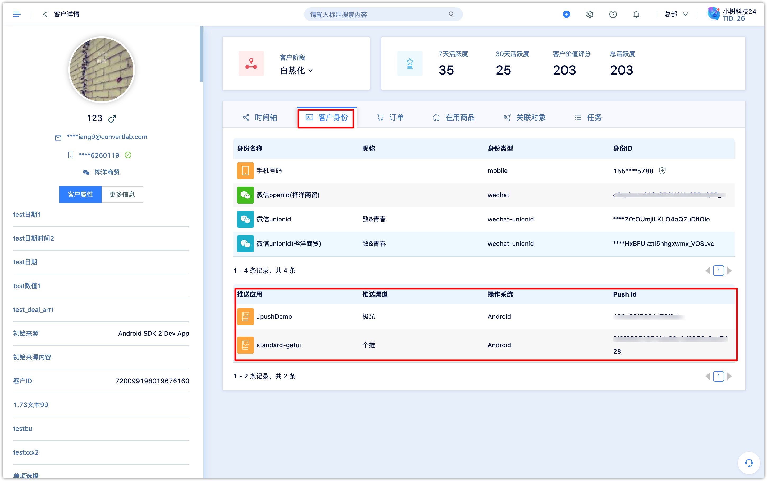Click the 推送渠道 column header
Image resolution: width=767 pixels, height=481 pixels.
[375, 294]
